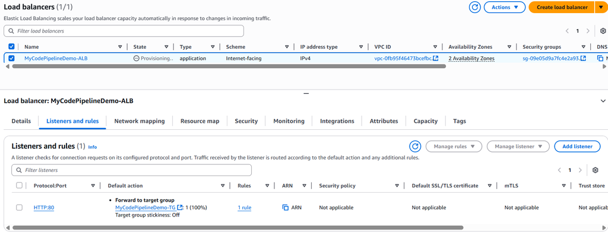Sort listeners by Default action column
This screenshot has width=608, height=233.
(223, 186)
